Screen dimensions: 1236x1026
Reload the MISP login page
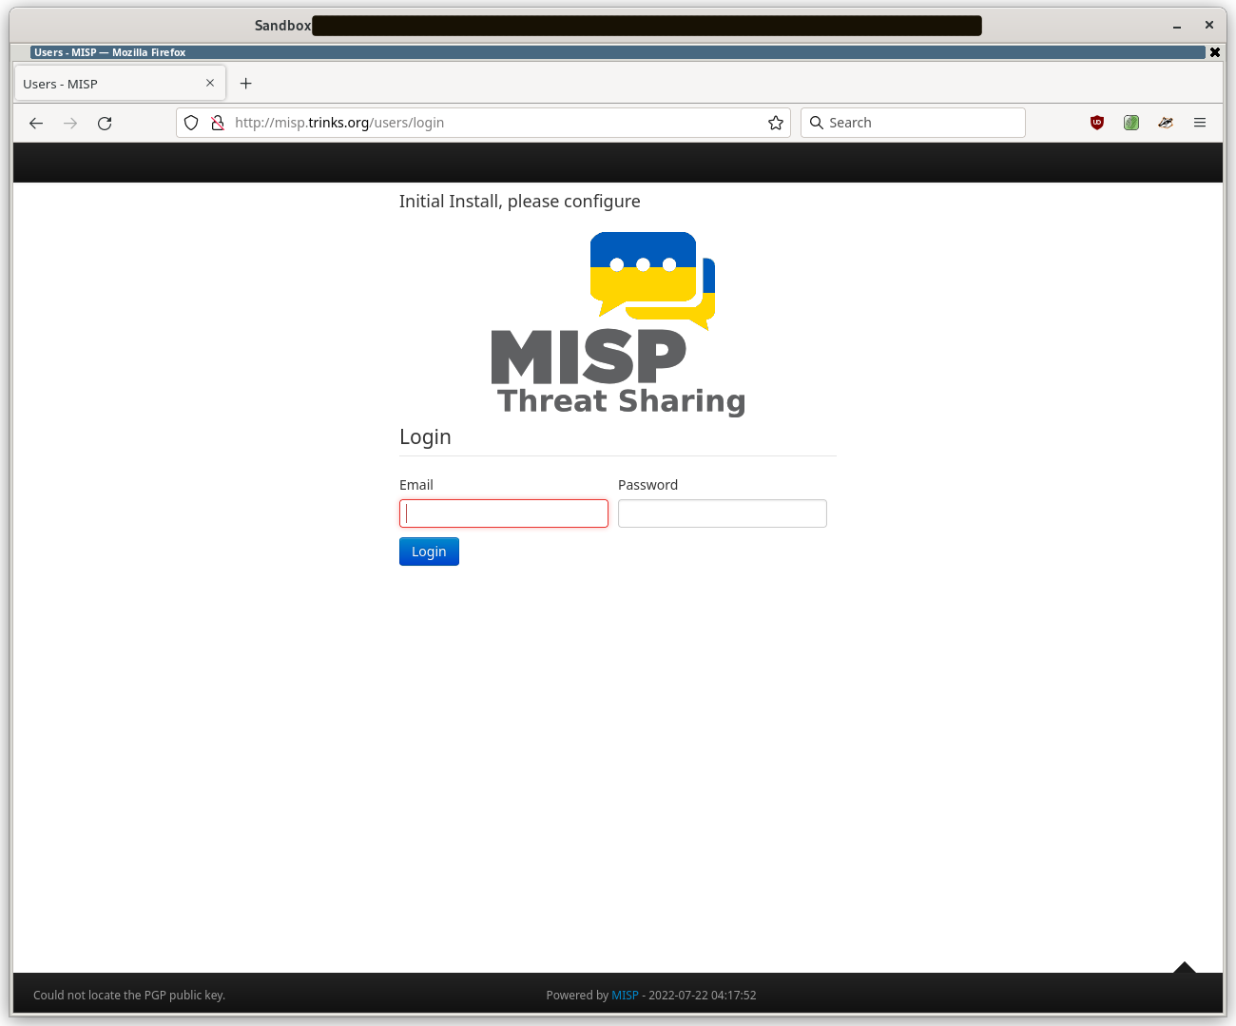coord(105,123)
